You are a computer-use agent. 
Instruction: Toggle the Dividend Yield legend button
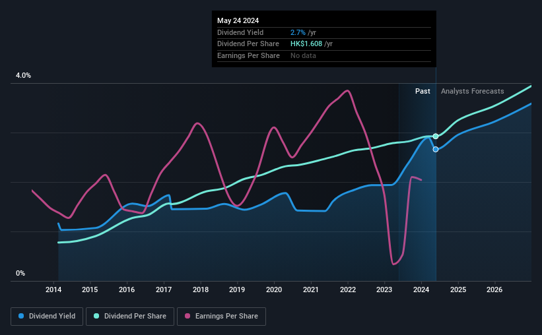pyautogui.click(x=47, y=317)
